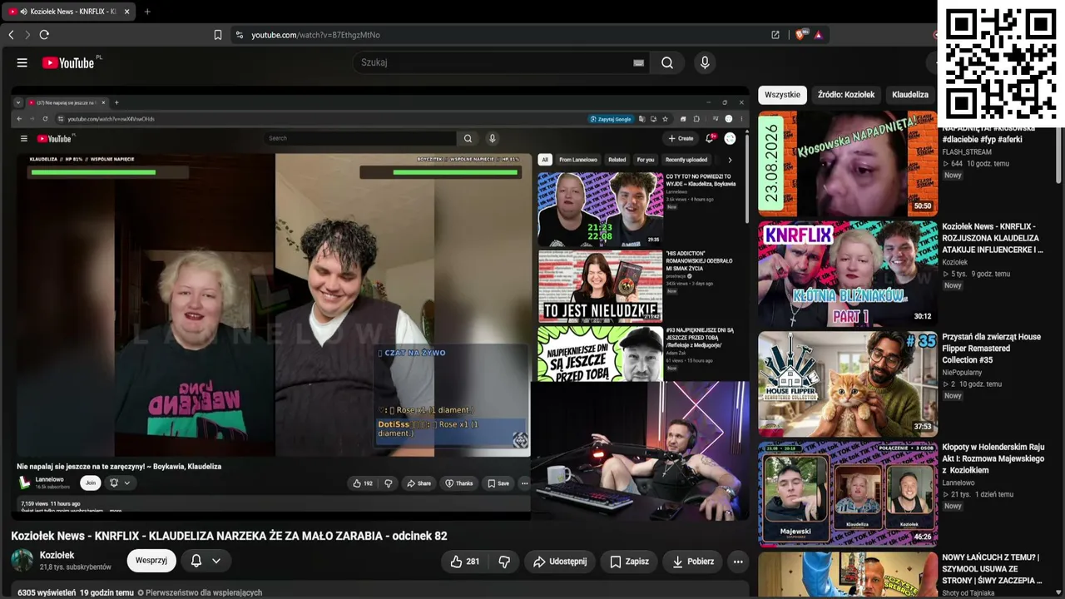Open Koziołek channel avatar
1065x599 pixels.
pos(22,560)
